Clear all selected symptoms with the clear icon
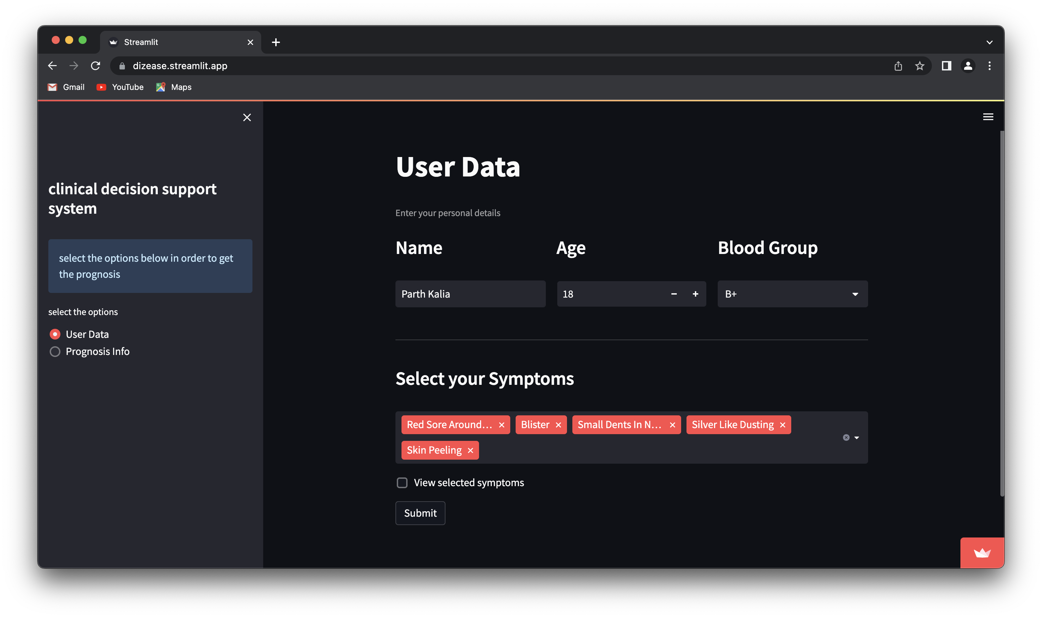This screenshot has height=618, width=1042. click(x=846, y=437)
